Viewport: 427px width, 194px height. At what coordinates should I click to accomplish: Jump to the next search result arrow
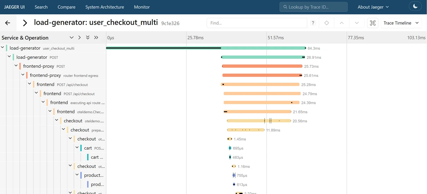click(x=357, y=23)
